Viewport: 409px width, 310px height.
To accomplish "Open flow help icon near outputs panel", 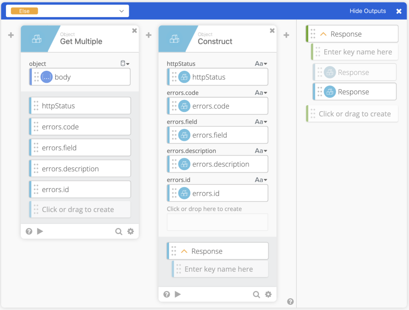I will [290, 302].
